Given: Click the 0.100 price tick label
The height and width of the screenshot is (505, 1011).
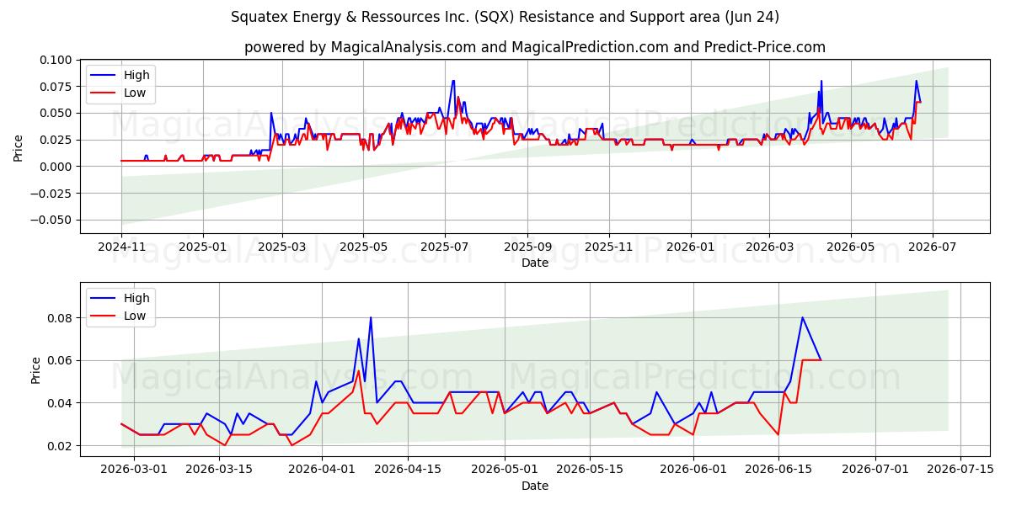Looking at the screenshot, I should click(x=56, y=60).
